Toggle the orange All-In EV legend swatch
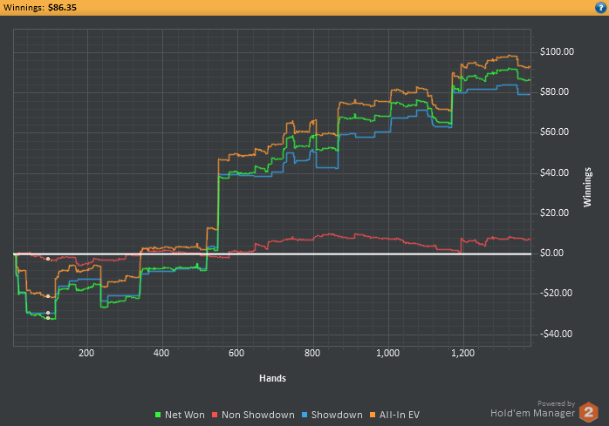This screenshot has height=426, width=609. pos(373,415)
